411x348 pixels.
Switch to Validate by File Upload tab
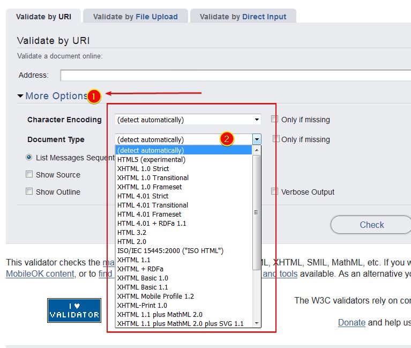click(135, 17)
